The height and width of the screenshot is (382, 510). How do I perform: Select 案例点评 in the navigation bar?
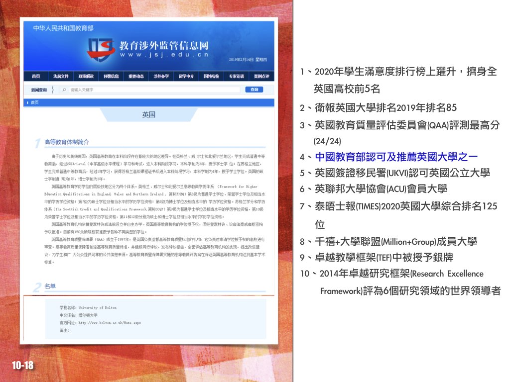pyautogui.click(x=261, y=76)
